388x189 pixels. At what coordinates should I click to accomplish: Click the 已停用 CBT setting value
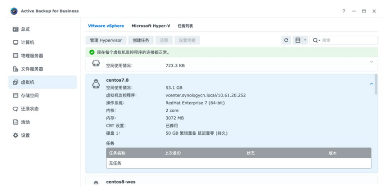[x=172, y=126]
